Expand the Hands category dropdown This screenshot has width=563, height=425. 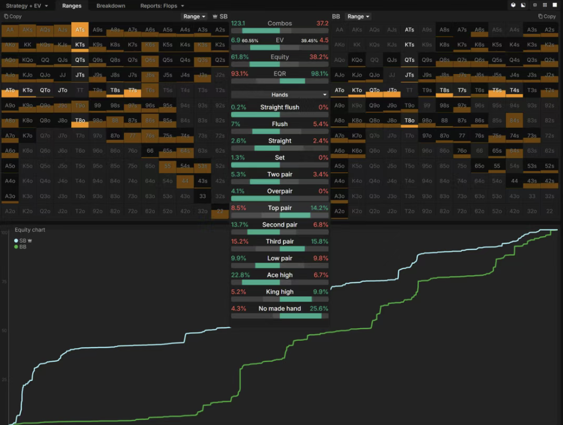pos(279,95)
